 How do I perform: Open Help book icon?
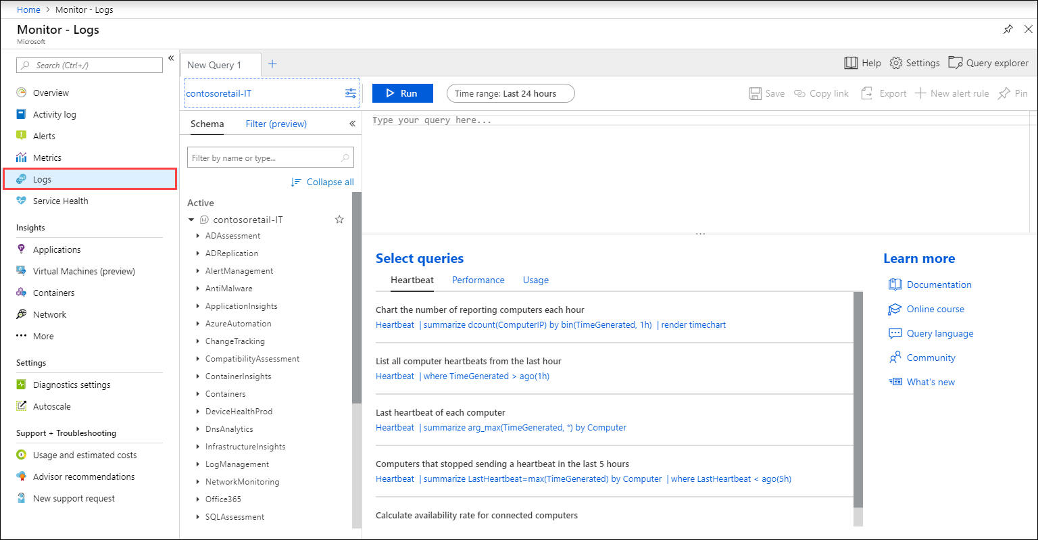[x=851, y=63]
